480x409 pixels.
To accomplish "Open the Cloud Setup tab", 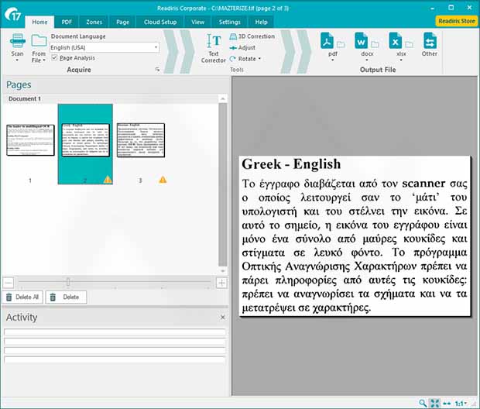I will (x=159, y=22).
